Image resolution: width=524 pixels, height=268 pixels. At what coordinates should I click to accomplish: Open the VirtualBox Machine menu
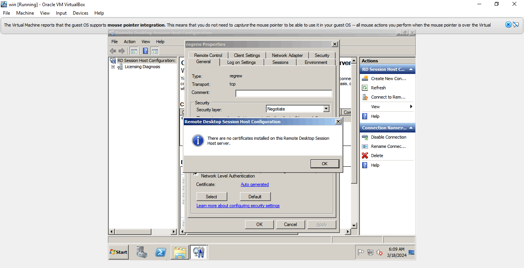[25, 13]
